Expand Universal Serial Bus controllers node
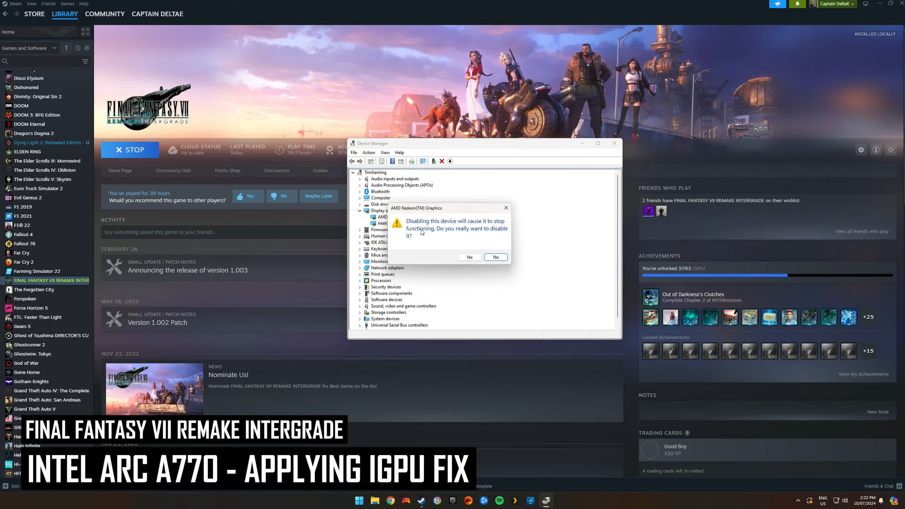The width and height of the screenshot is (905, 509). (360, 325)
